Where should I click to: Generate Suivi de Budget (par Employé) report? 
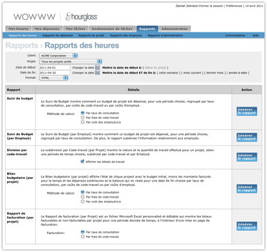[247, 137]
